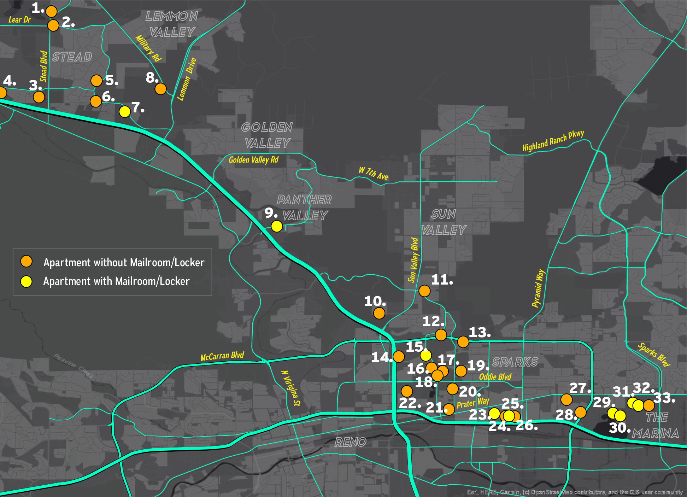Click the McCarran Blvd road label
This screenshot has height=497, width=687.
(x=222, y=356)
